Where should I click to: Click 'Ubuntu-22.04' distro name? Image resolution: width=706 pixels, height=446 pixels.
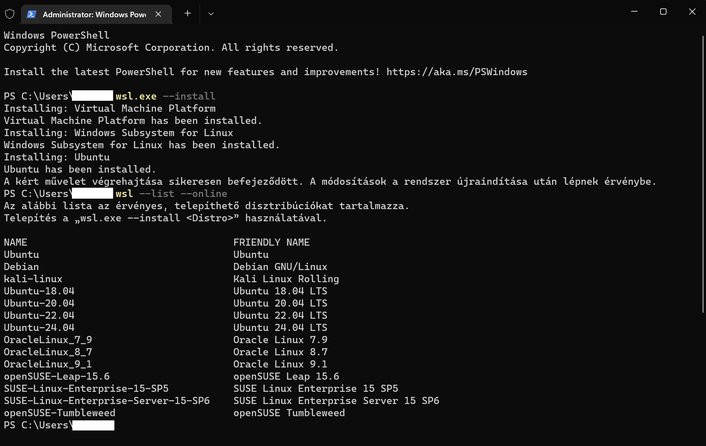click(39, 315)
